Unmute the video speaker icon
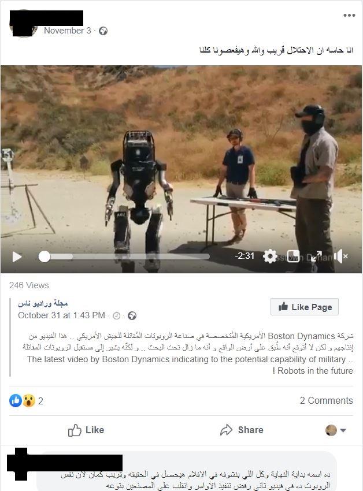Viewport: 363px width, 491px height. click(340, 256)
